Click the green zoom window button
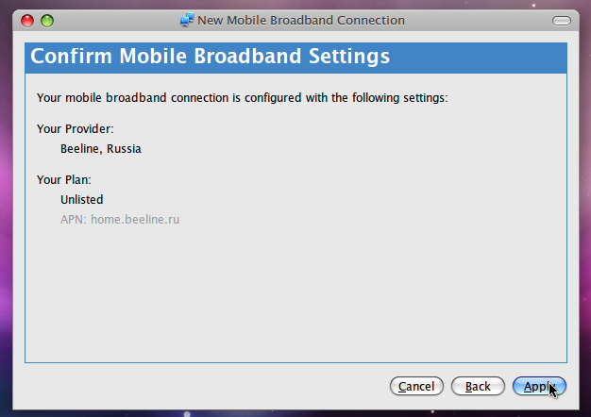The height and width of the screenshot is (417, 591). click(x=47, y=20)
